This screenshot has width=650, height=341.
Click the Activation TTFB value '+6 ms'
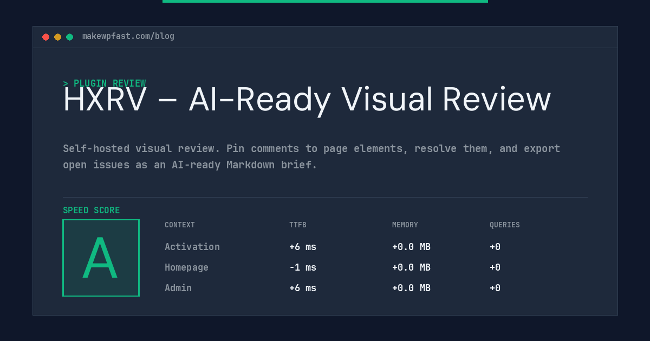click(303, 247)
